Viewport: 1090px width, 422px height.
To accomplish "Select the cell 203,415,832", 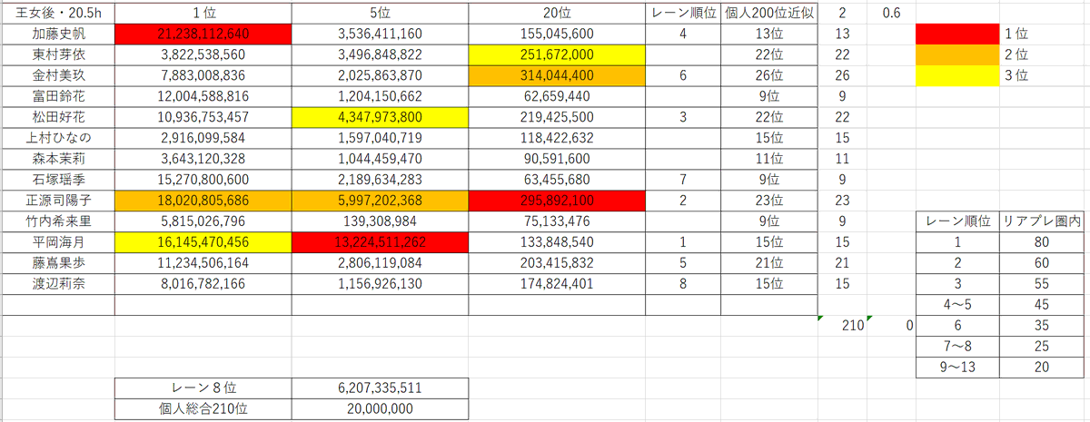I will point(557,263).
